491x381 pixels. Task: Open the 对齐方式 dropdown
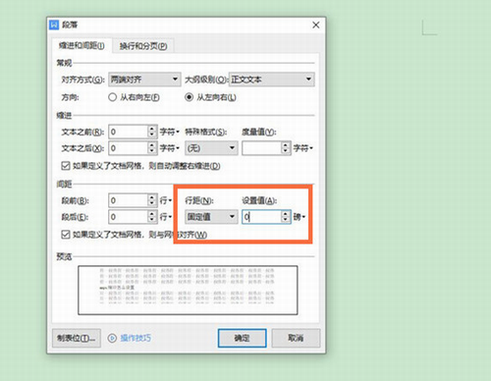tap(144, 80)
